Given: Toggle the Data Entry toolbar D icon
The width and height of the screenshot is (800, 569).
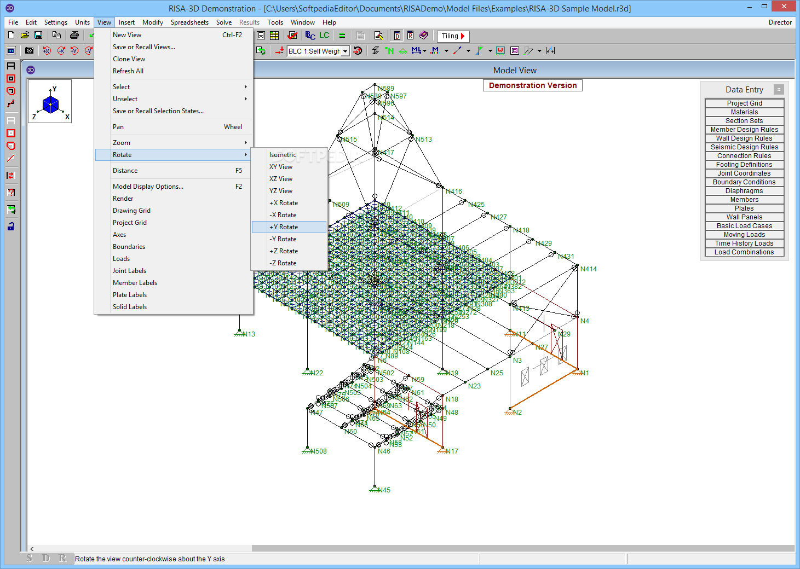Looking at the screenshot, I should click(x=397, y=36).
